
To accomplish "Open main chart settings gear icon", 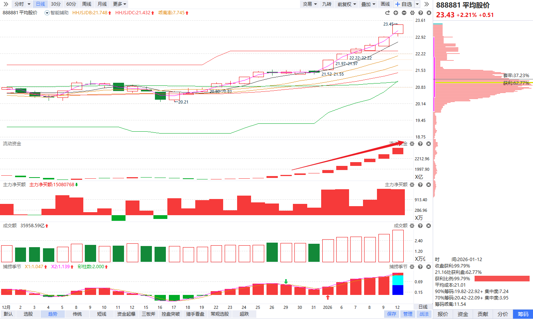I will [x=412, y=13].
